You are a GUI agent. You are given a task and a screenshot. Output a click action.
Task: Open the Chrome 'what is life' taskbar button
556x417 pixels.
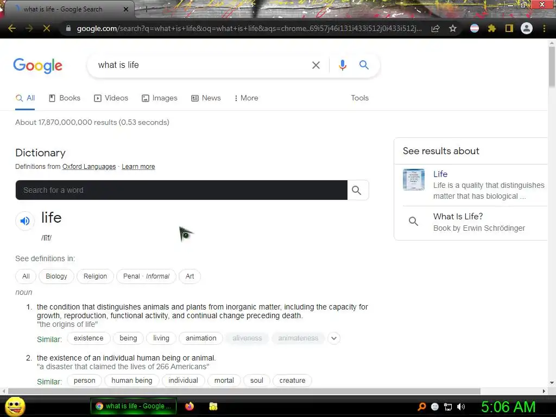point(134,406)
